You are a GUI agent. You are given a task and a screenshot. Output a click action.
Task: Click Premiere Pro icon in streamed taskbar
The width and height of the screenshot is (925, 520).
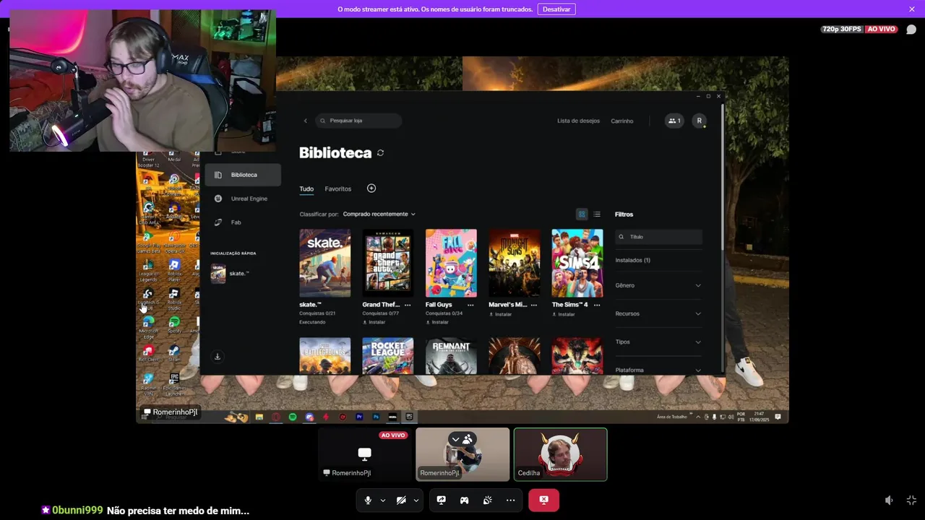click(x=359, y=417)
